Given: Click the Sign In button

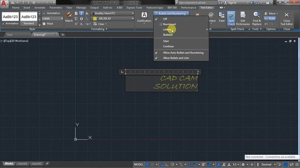Looking at the screenshot, I should click(230, 3).
